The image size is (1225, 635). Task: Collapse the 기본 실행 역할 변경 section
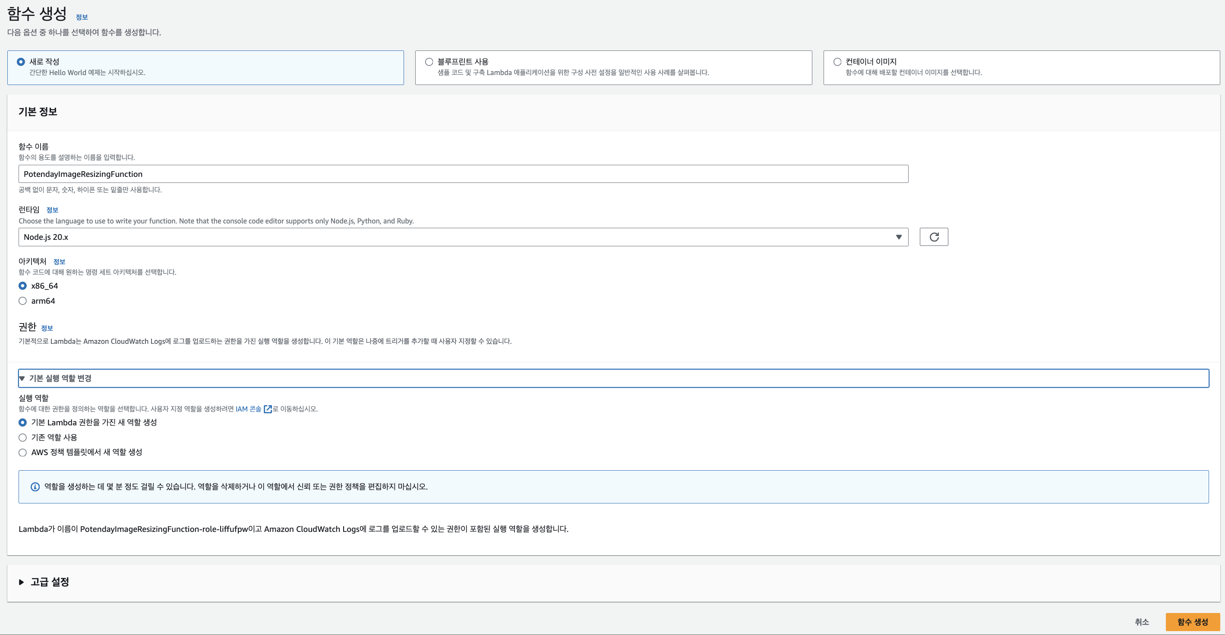(613, 378)
